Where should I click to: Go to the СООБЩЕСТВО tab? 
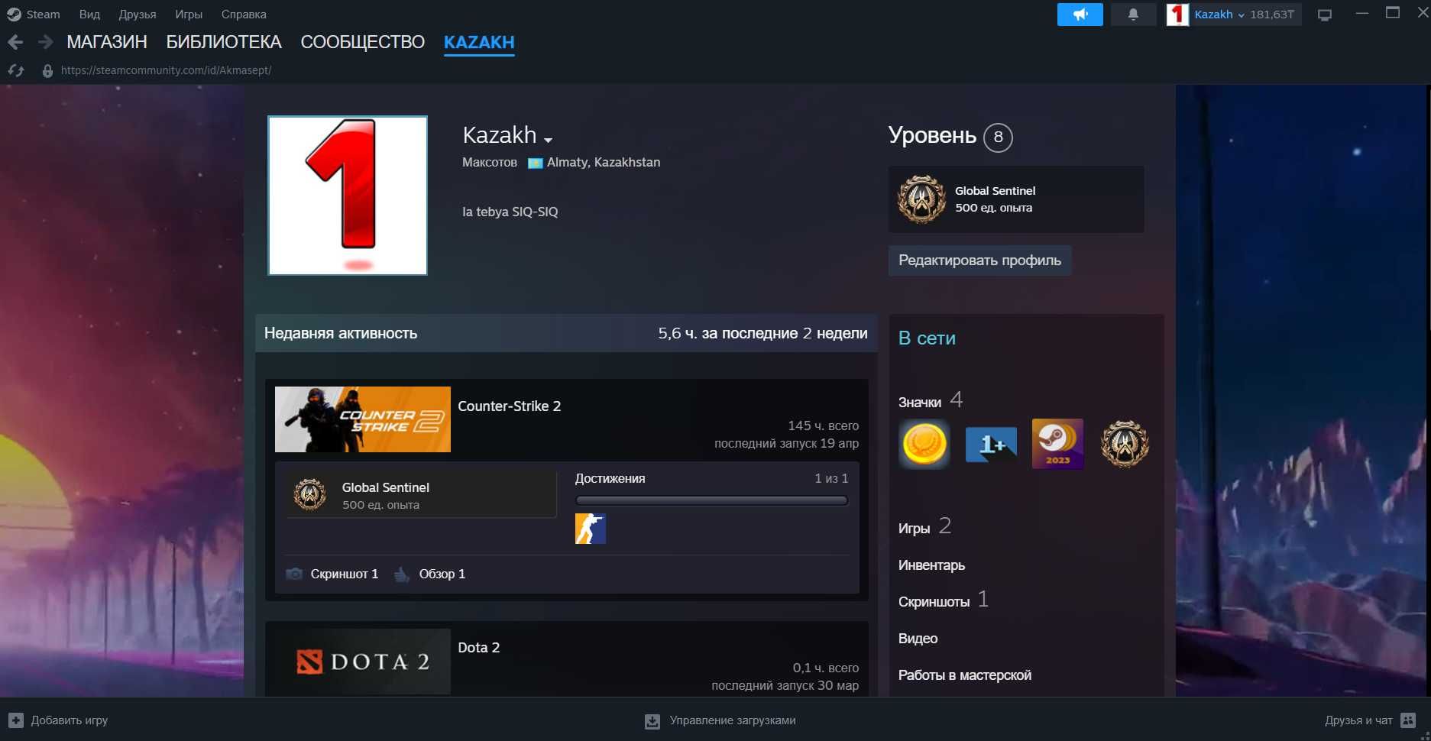click(x=363, y=42)
